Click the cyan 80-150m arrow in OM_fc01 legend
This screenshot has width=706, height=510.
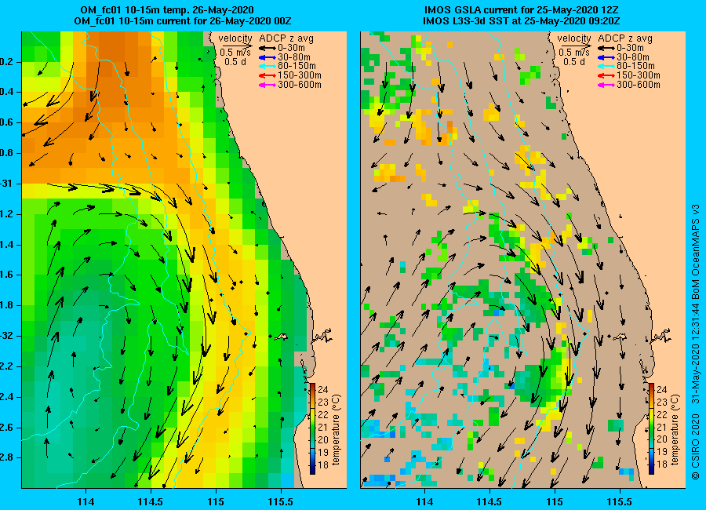[x=267, y=66]
